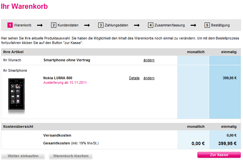Click Smartphone ohne Vertrag text
The image size is (243, 162).
(x=67, y=60)
